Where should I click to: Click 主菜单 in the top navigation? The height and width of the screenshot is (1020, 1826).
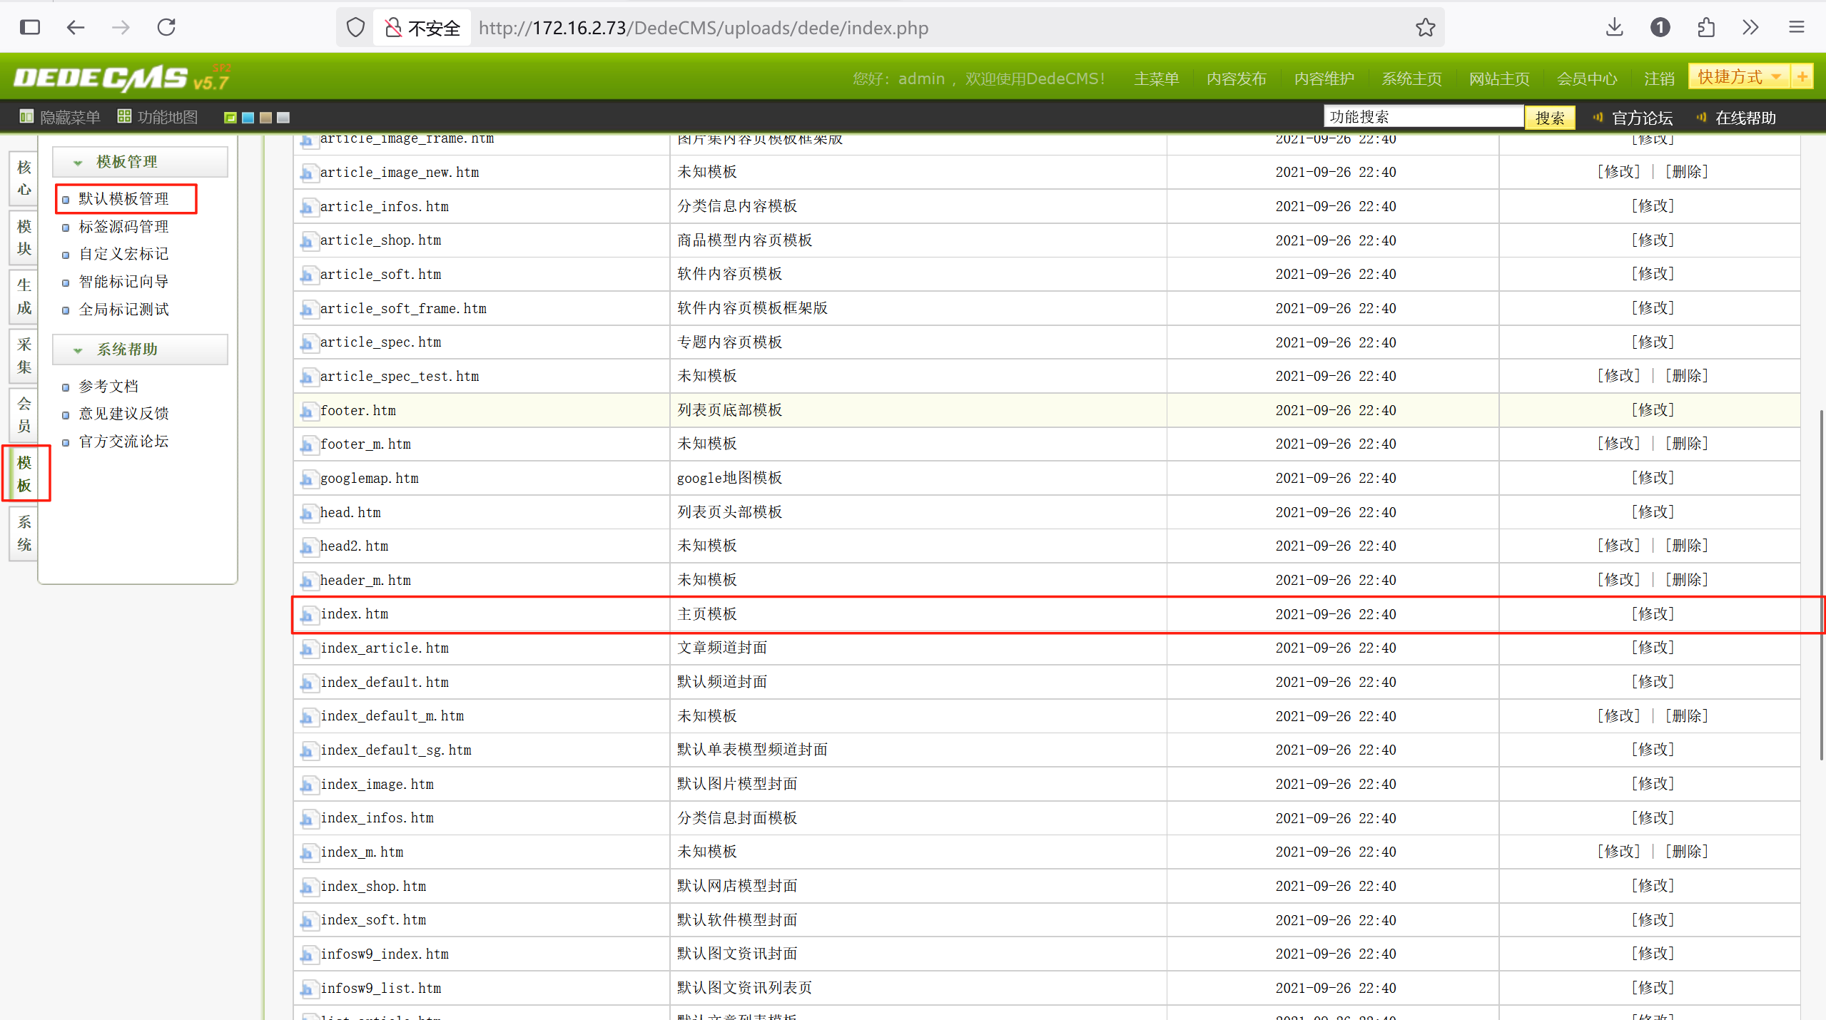pos(1156,78)
